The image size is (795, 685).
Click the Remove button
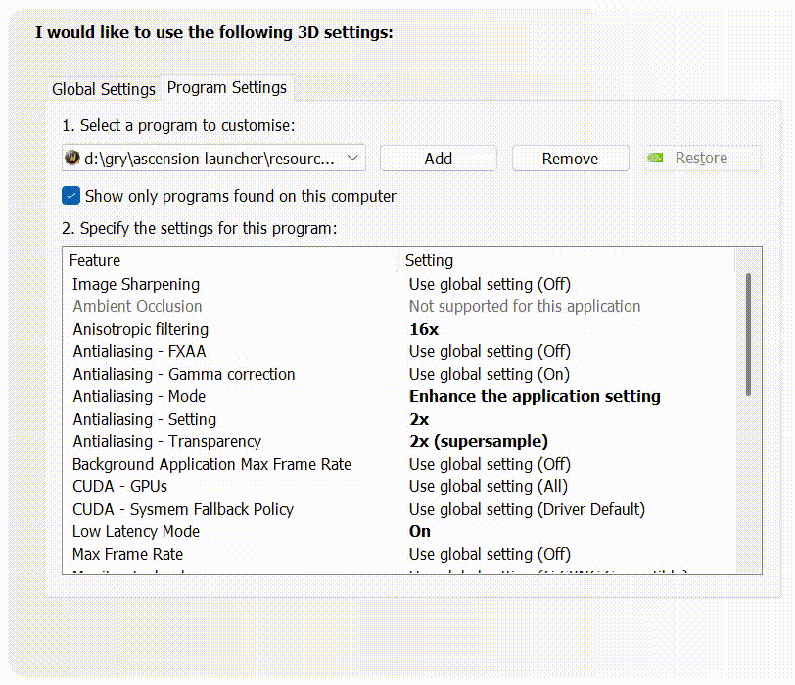[x=570, y=159]
